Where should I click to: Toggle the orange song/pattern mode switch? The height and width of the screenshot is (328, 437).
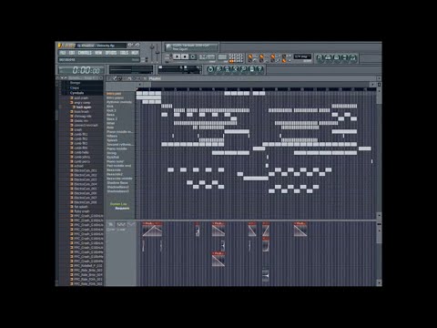coord(232,61)
